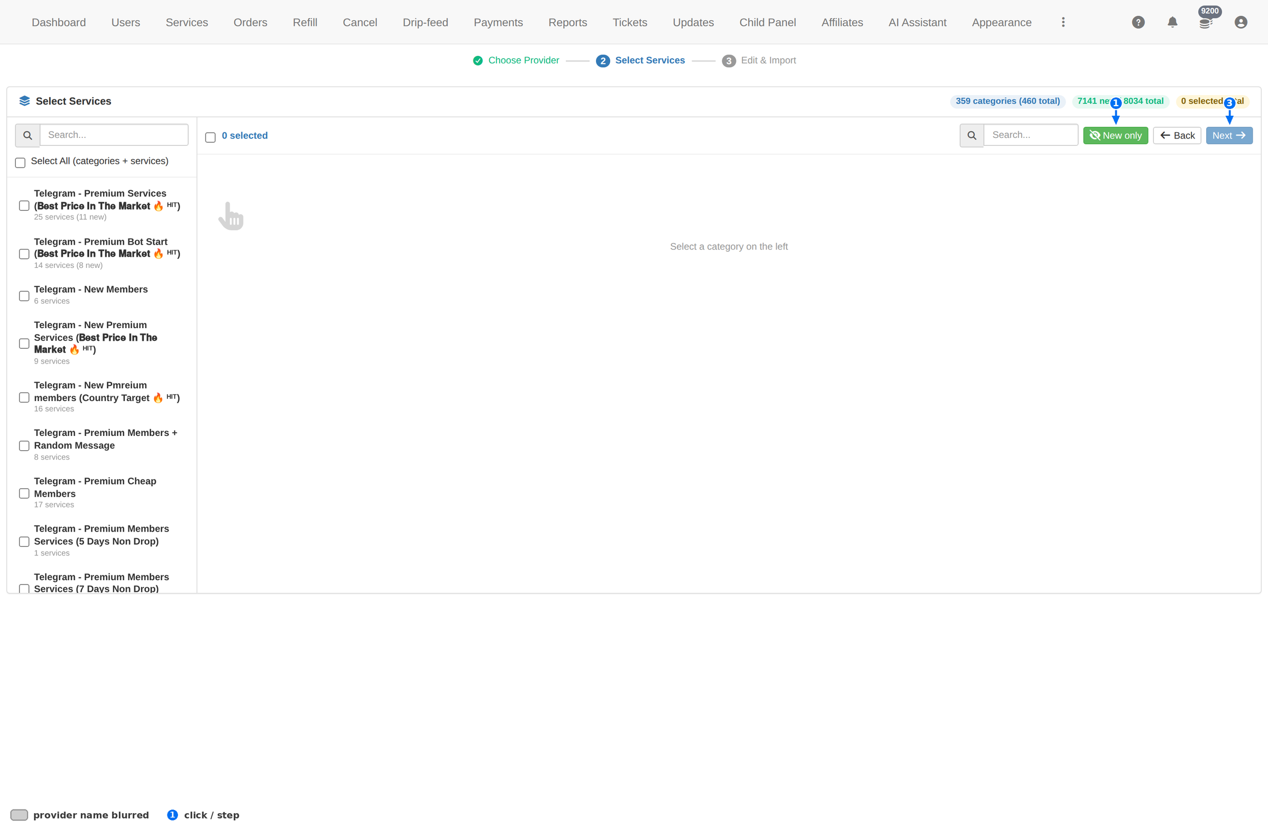
Task: Focus the services search field on right
Action: 1031,135
